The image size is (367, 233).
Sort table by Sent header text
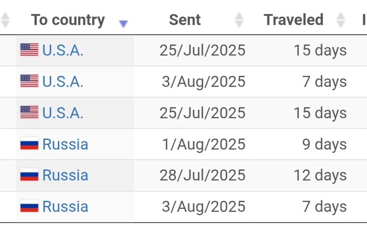pos(185,19)
